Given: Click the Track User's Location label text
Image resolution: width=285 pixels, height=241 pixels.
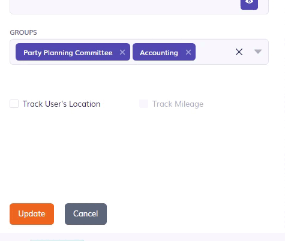Looking at the screenshot, I should [61, 104].
